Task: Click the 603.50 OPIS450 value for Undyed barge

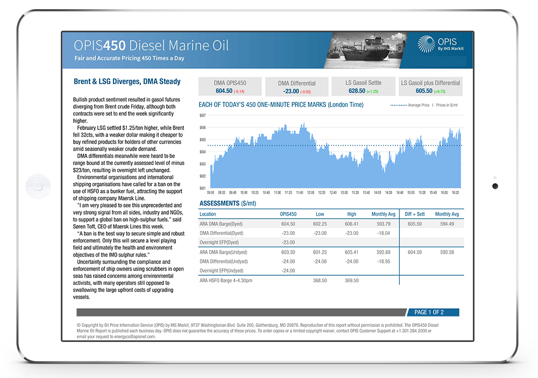Action: (x=288, y=252)
